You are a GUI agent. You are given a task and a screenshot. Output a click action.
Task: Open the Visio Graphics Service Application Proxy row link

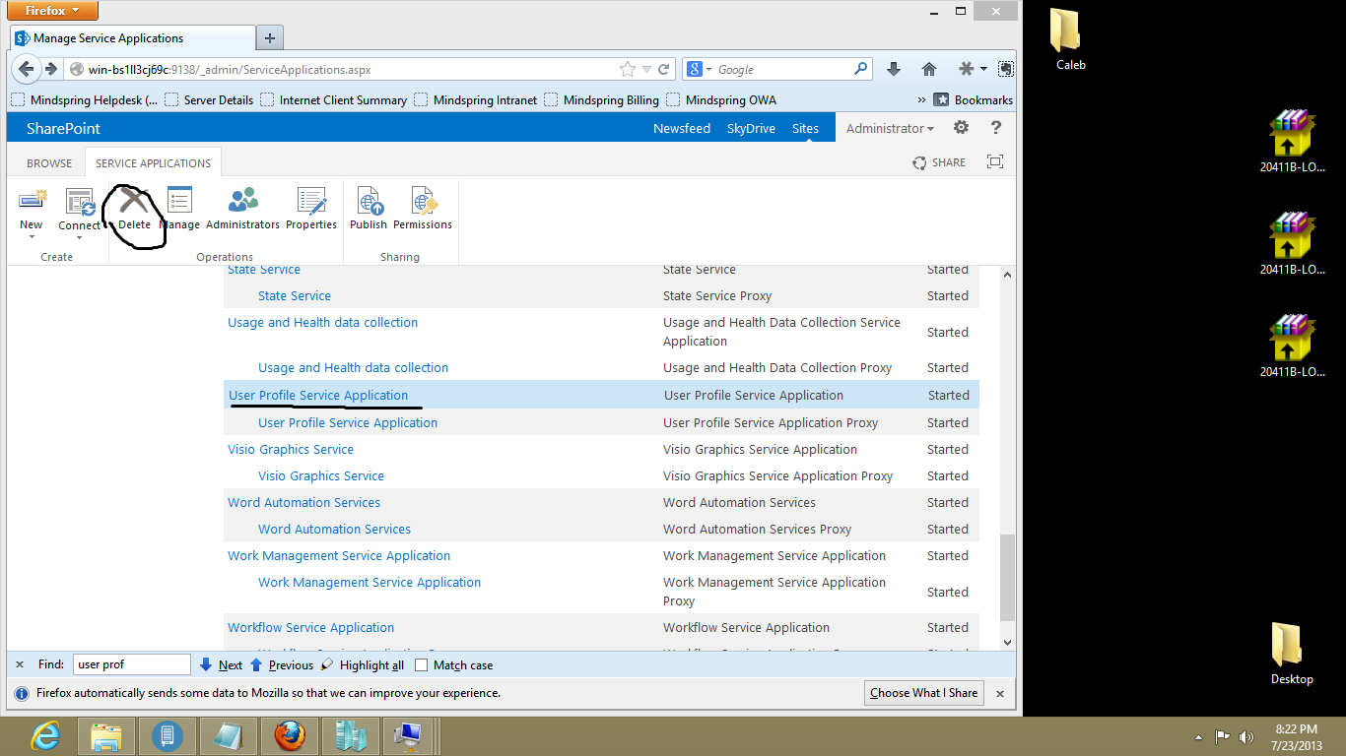pyautogui.click(x=321, y=475)
